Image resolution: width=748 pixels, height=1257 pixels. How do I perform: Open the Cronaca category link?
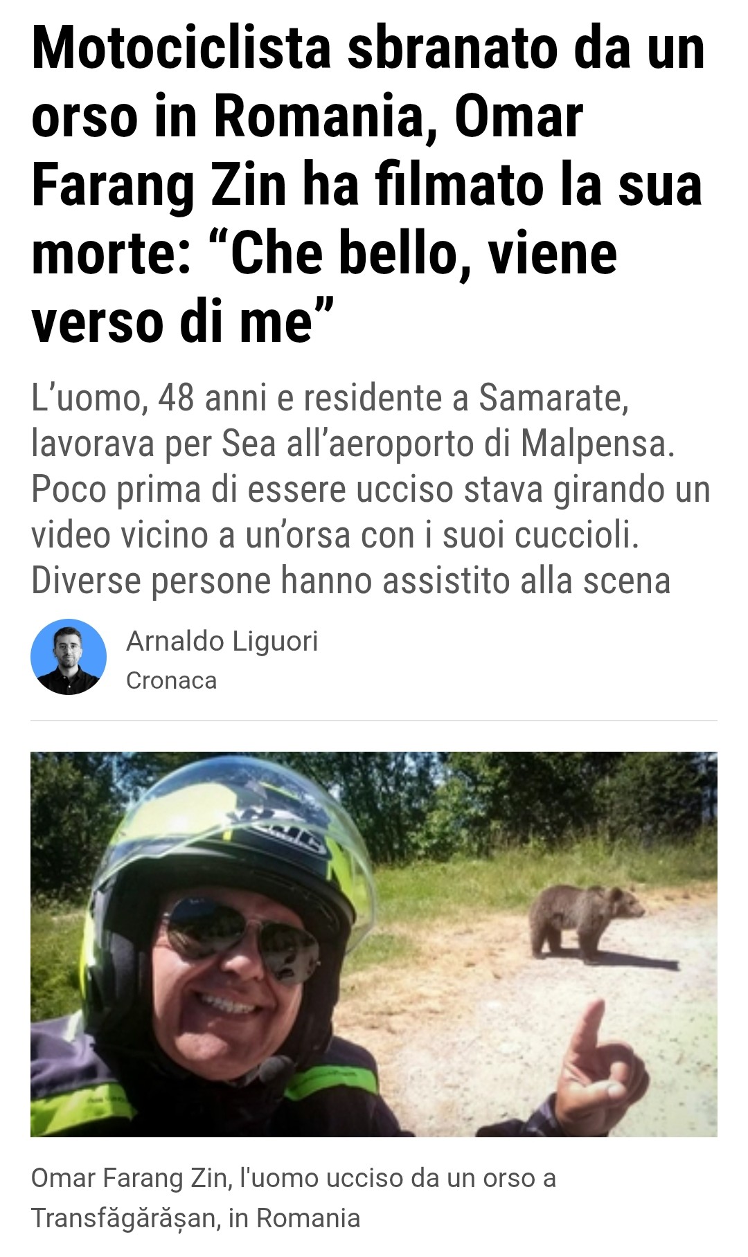tap(171, 680)
